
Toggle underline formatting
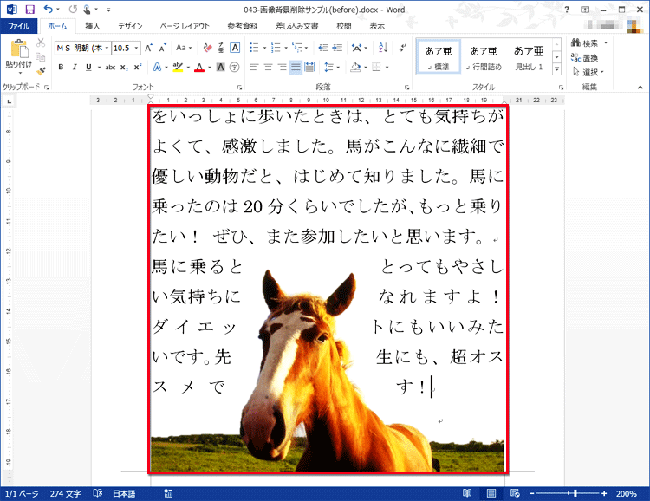(x=88, y=68)
